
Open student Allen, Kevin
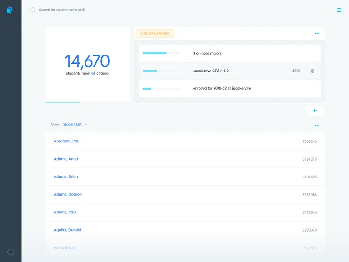[64, 247]
